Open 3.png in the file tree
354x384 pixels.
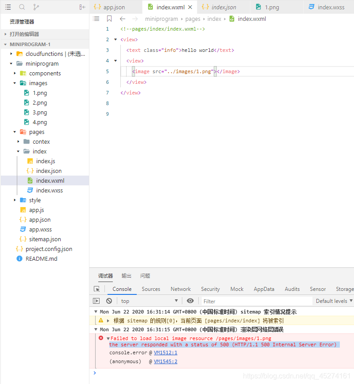pos(45,113)
